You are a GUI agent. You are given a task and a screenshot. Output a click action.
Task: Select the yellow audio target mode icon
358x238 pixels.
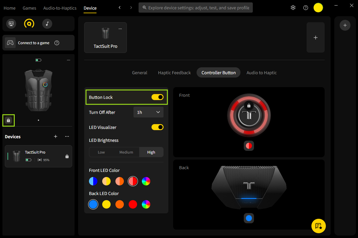click(29, 24)
